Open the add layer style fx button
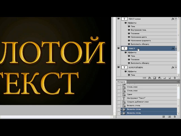 point(150,78)
